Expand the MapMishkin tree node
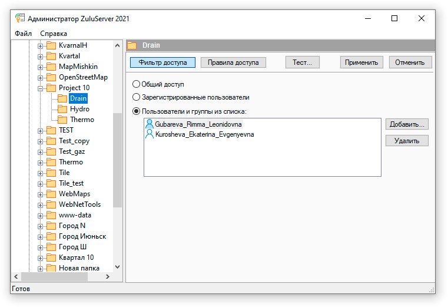The width and height of the screenshot is (448, 307). point(40,67)
